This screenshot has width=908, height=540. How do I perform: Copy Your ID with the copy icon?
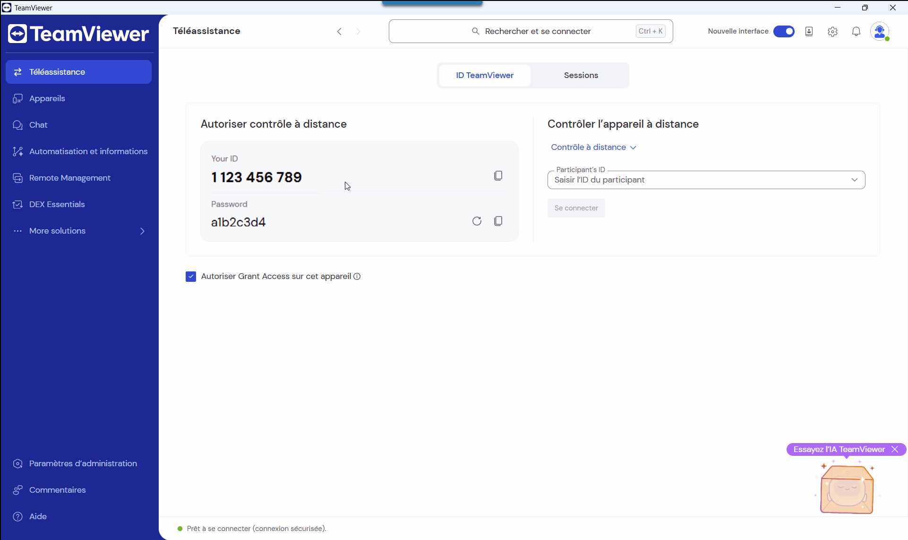tap(498, 176)
